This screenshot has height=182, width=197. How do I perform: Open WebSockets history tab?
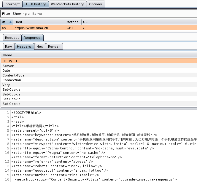click(x=67, y=4)
